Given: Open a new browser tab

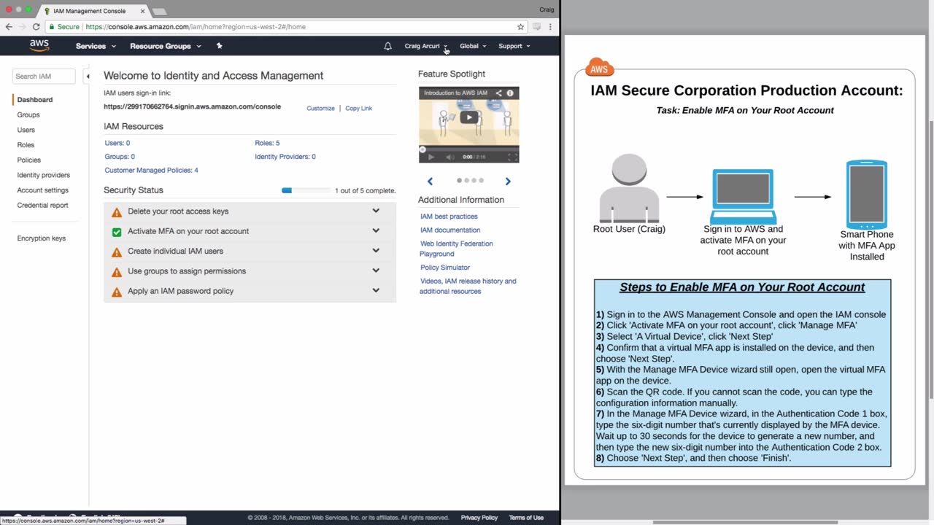Looking at the screenshot, I should [x=159, y=12].
